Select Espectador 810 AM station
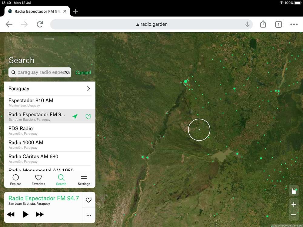The image size is (303, 227). point(50,103)
